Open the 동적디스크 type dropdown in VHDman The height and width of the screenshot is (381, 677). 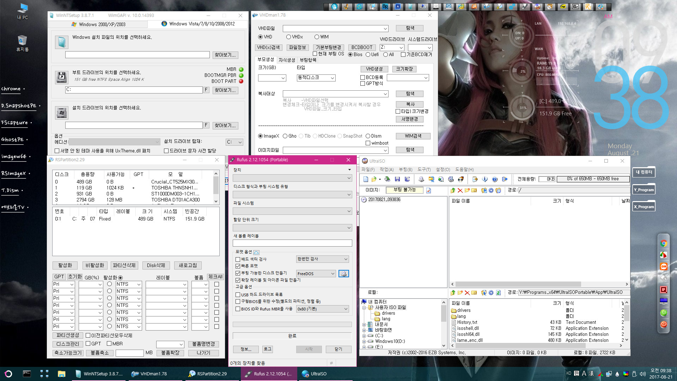[x=316, y=78]
